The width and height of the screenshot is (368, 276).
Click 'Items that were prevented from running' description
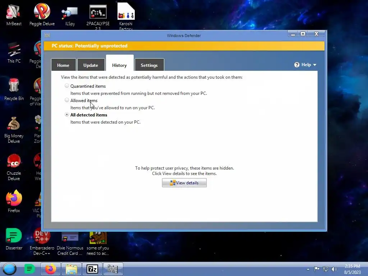(139, 93)
